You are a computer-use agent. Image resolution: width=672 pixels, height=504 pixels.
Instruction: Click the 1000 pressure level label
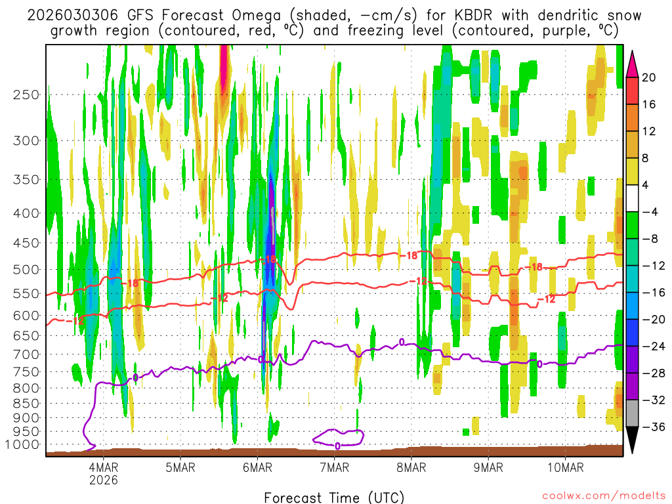click(23, 445)
